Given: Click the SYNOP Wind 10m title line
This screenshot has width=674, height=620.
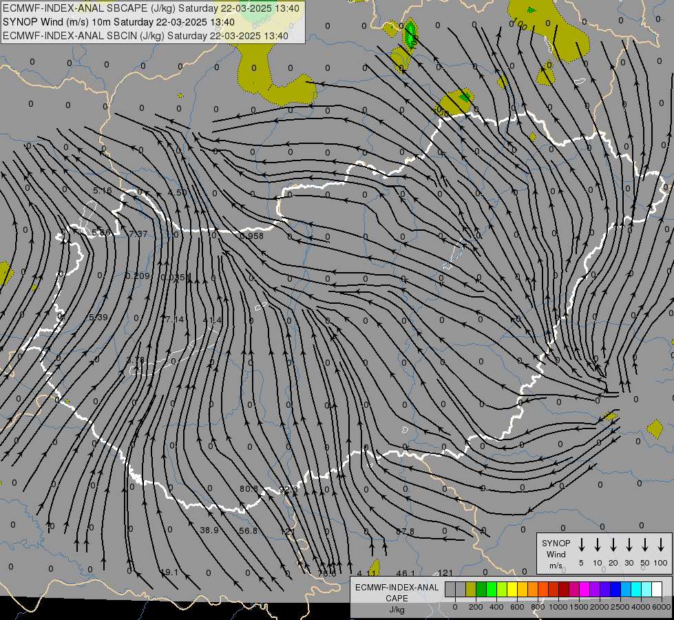Looking at the screenshot, I should (118, 22).
